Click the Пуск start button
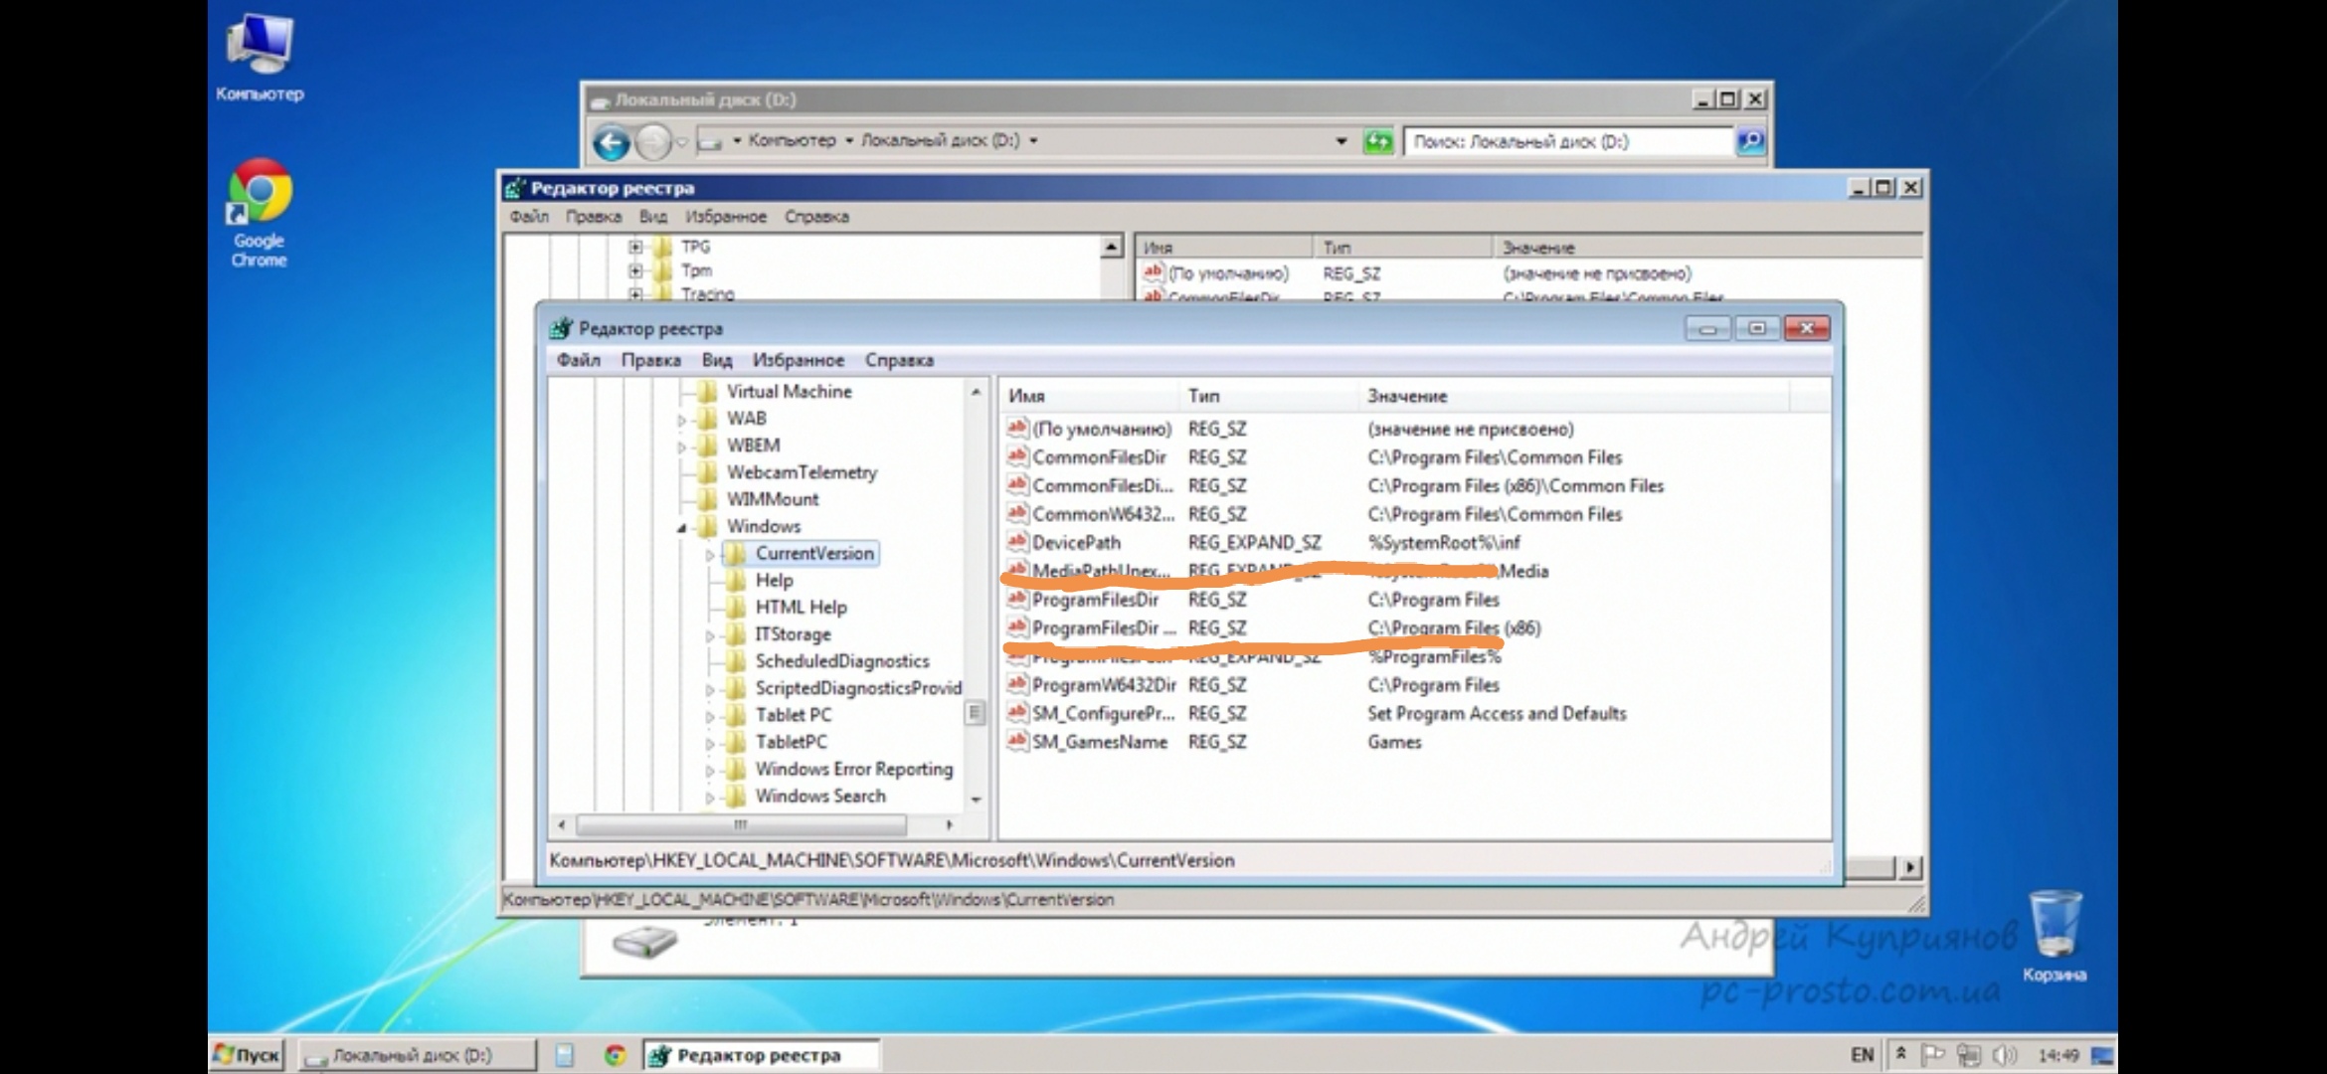Screen dimensions: 2327x1074 click(x=247, y=1055)
